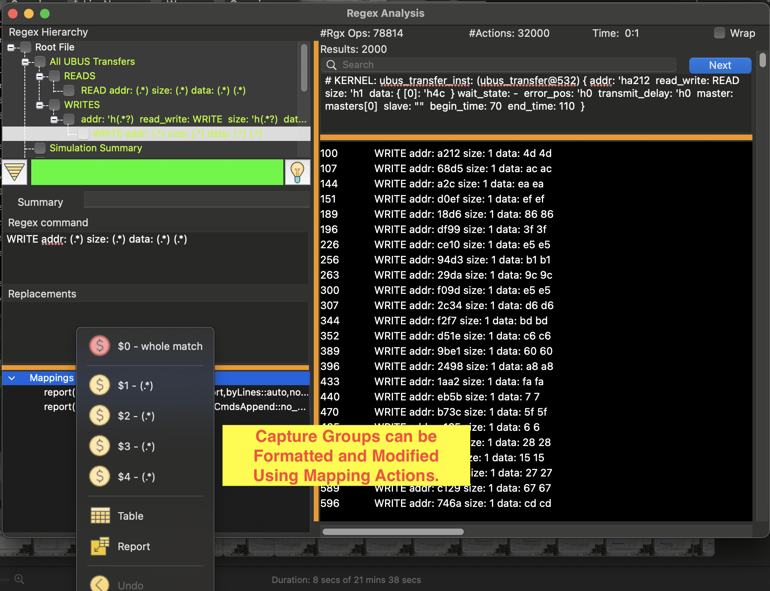Click Undo in the popup menu
The height and width of the screenshot is (591, 770).
[x=146, y=584]
